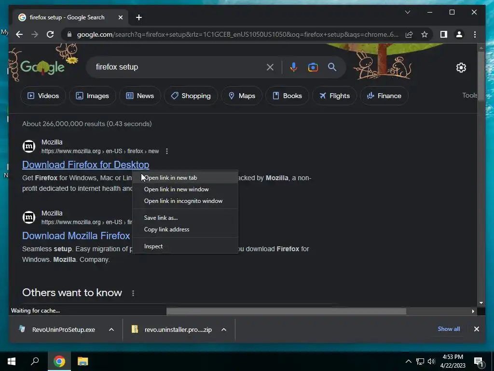
Task: Switch to the Shopping filter
Action: (x=191, y=96)
